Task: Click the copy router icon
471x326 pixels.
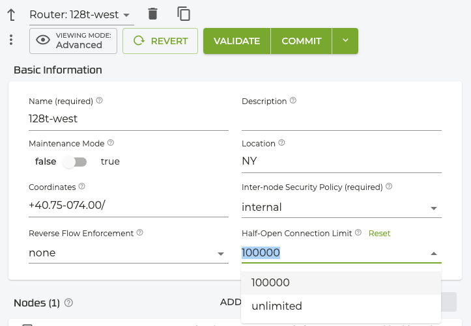Action: (x=184, y=14)
